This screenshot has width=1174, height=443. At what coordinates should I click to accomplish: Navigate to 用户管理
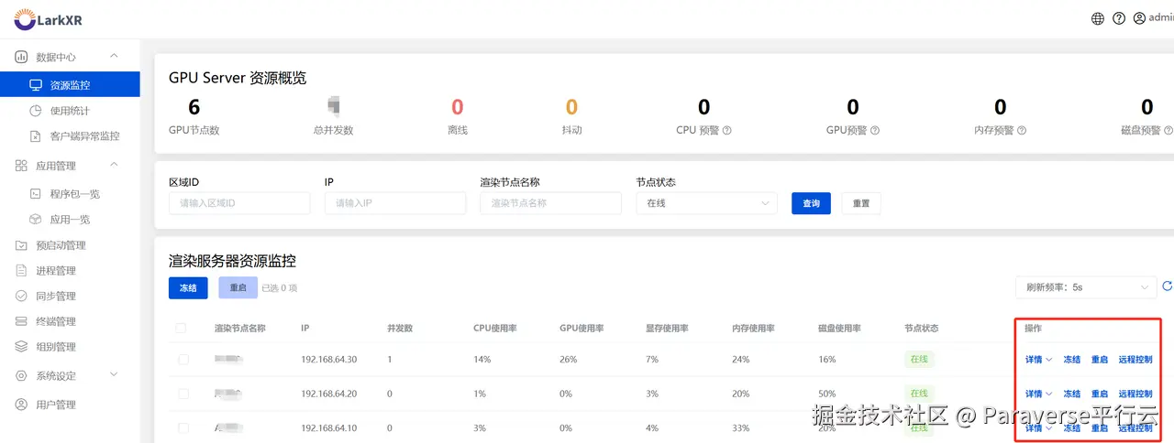coord(56,405)
